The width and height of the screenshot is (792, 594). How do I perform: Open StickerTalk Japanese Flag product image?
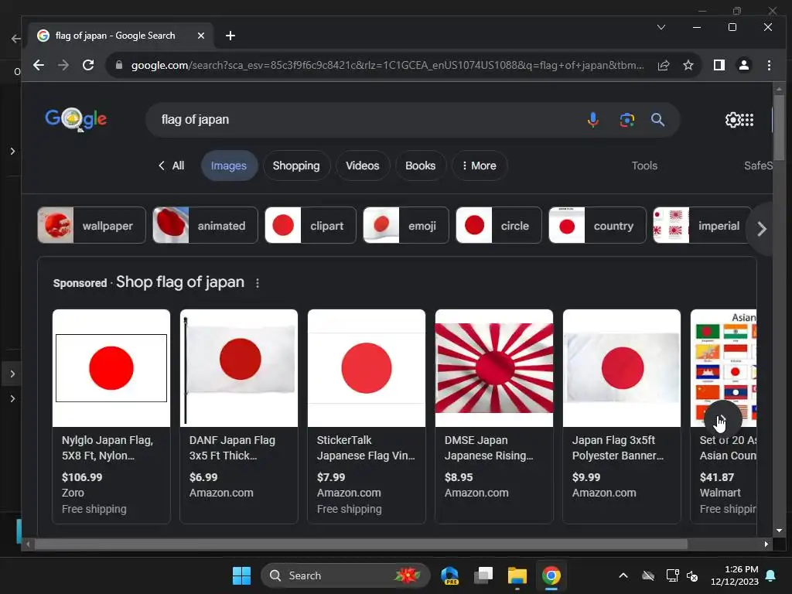click(366, 368)
